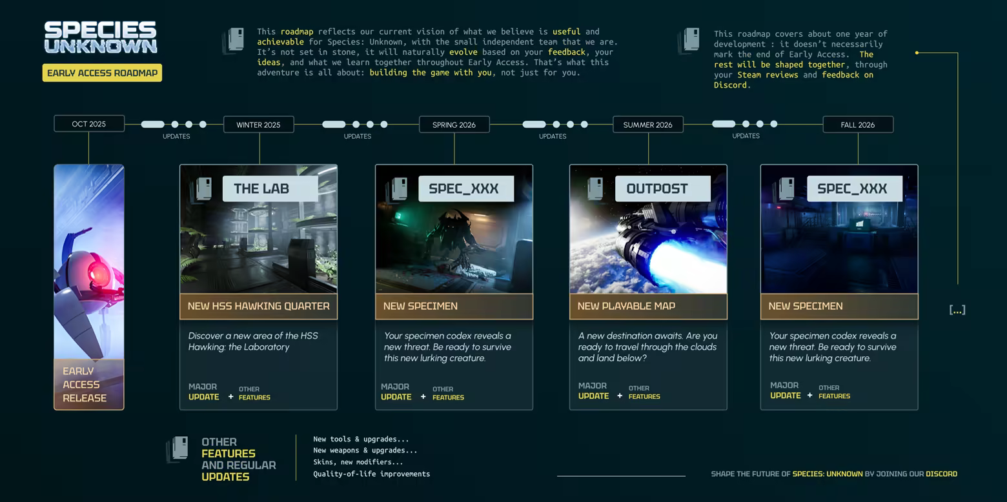Click document icon next to Other Features heading
This screenshot has width=1007, height=502.
coord(179,449)
